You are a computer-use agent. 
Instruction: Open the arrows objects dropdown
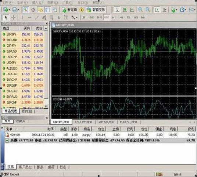coord(74,18)
